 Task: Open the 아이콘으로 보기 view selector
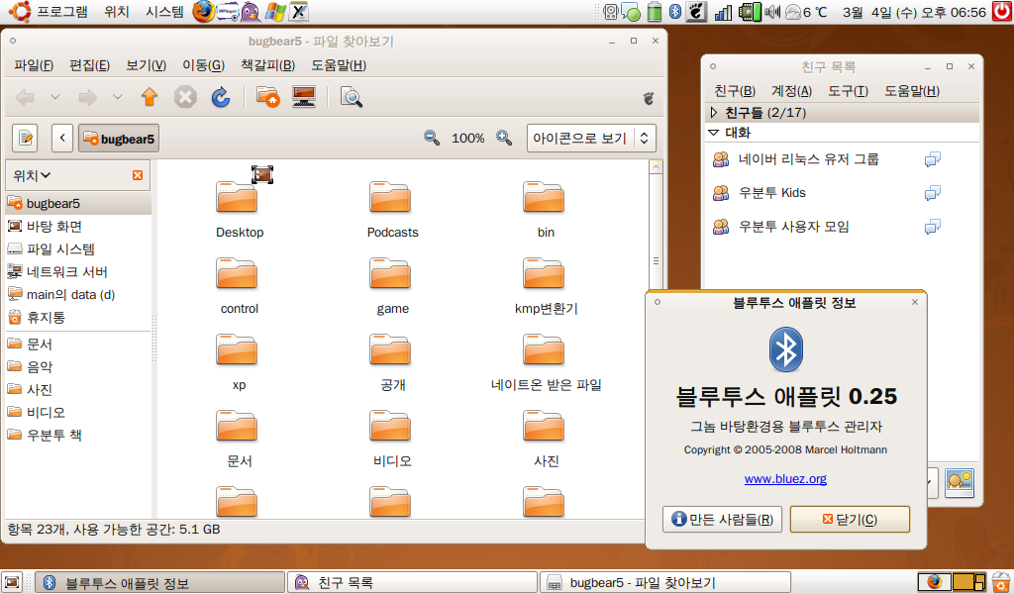pos(591,138)
